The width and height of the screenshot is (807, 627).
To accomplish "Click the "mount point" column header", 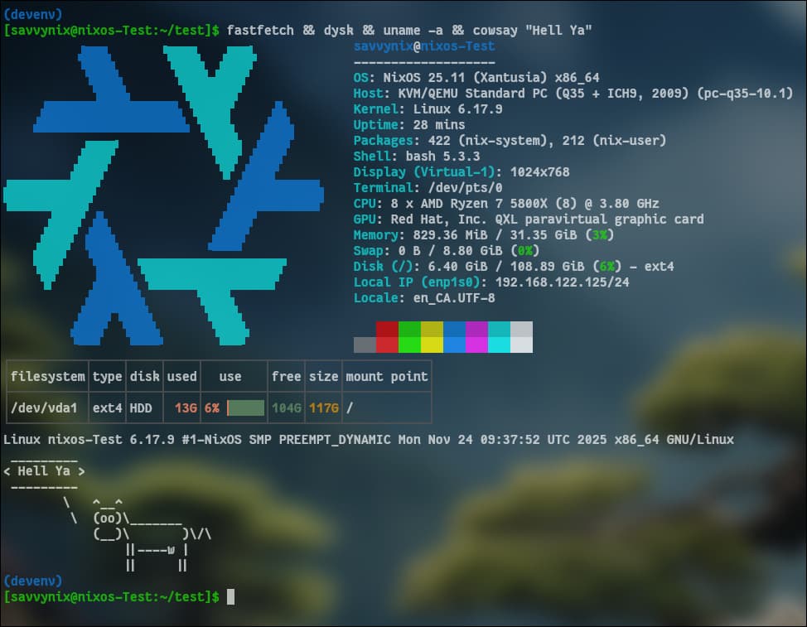I will [x=386, y=376].
